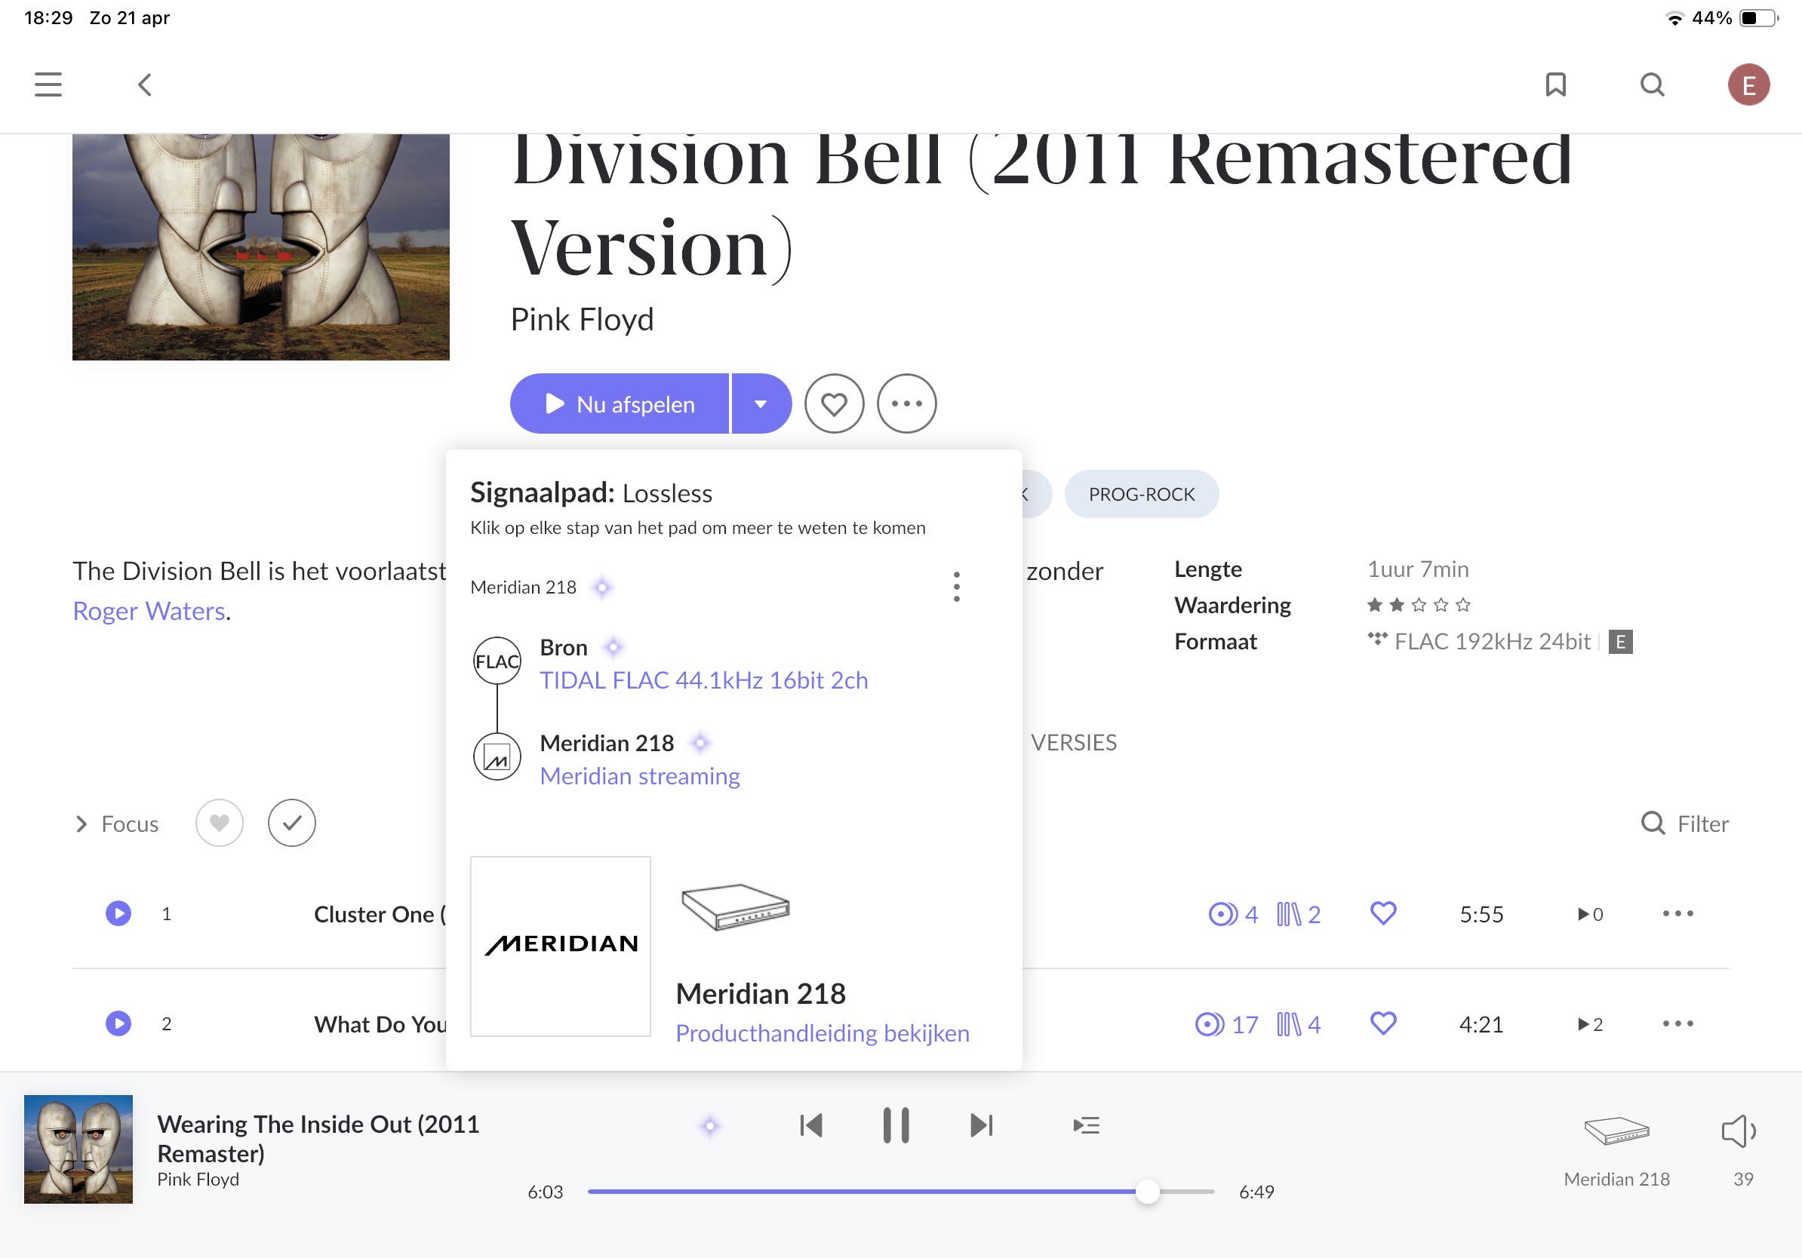Image resolution: width=1802 pixels, height=1258 pixels.
Task: Seek using the playback progress slider
Action: 901,1192
